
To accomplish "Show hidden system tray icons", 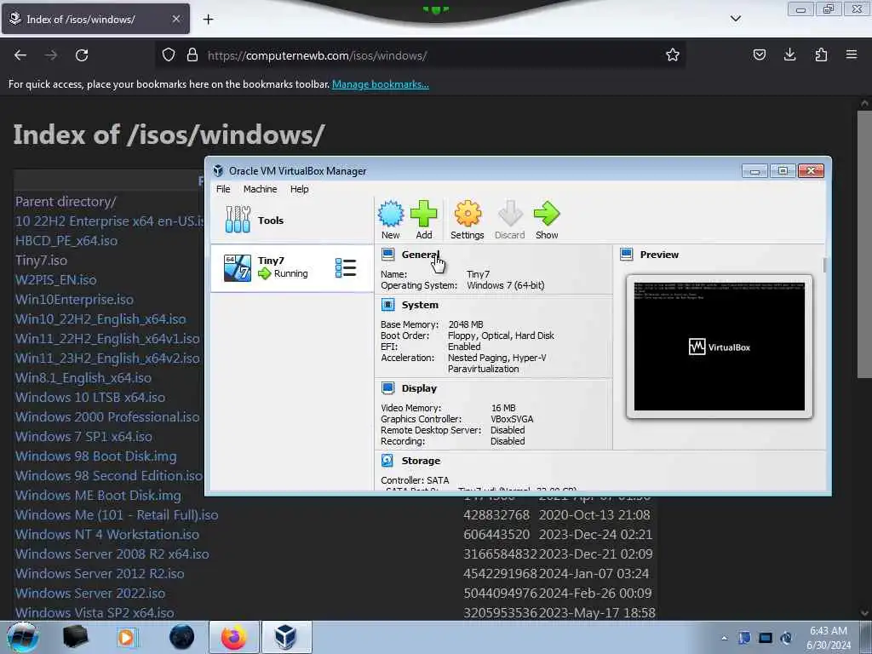I will [x=724, y=638].
